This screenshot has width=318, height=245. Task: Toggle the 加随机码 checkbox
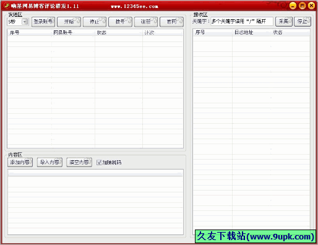pos(99,163)
